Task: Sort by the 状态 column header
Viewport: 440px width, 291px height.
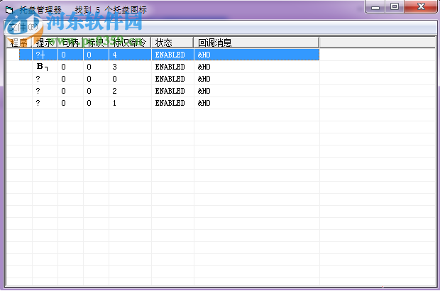Action: (172, 43)
